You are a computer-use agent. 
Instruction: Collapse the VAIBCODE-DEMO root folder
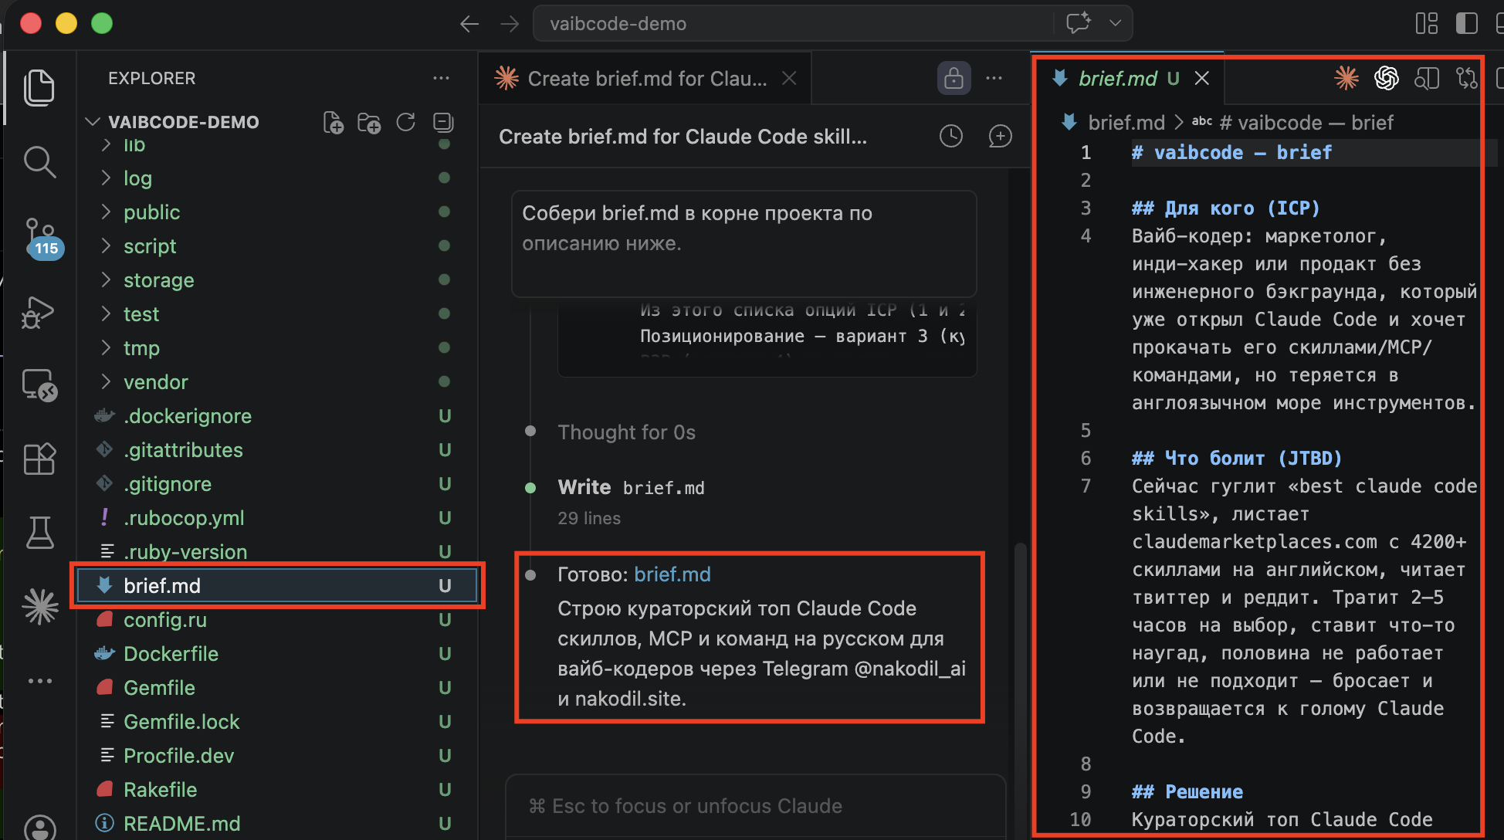(93, 122)
